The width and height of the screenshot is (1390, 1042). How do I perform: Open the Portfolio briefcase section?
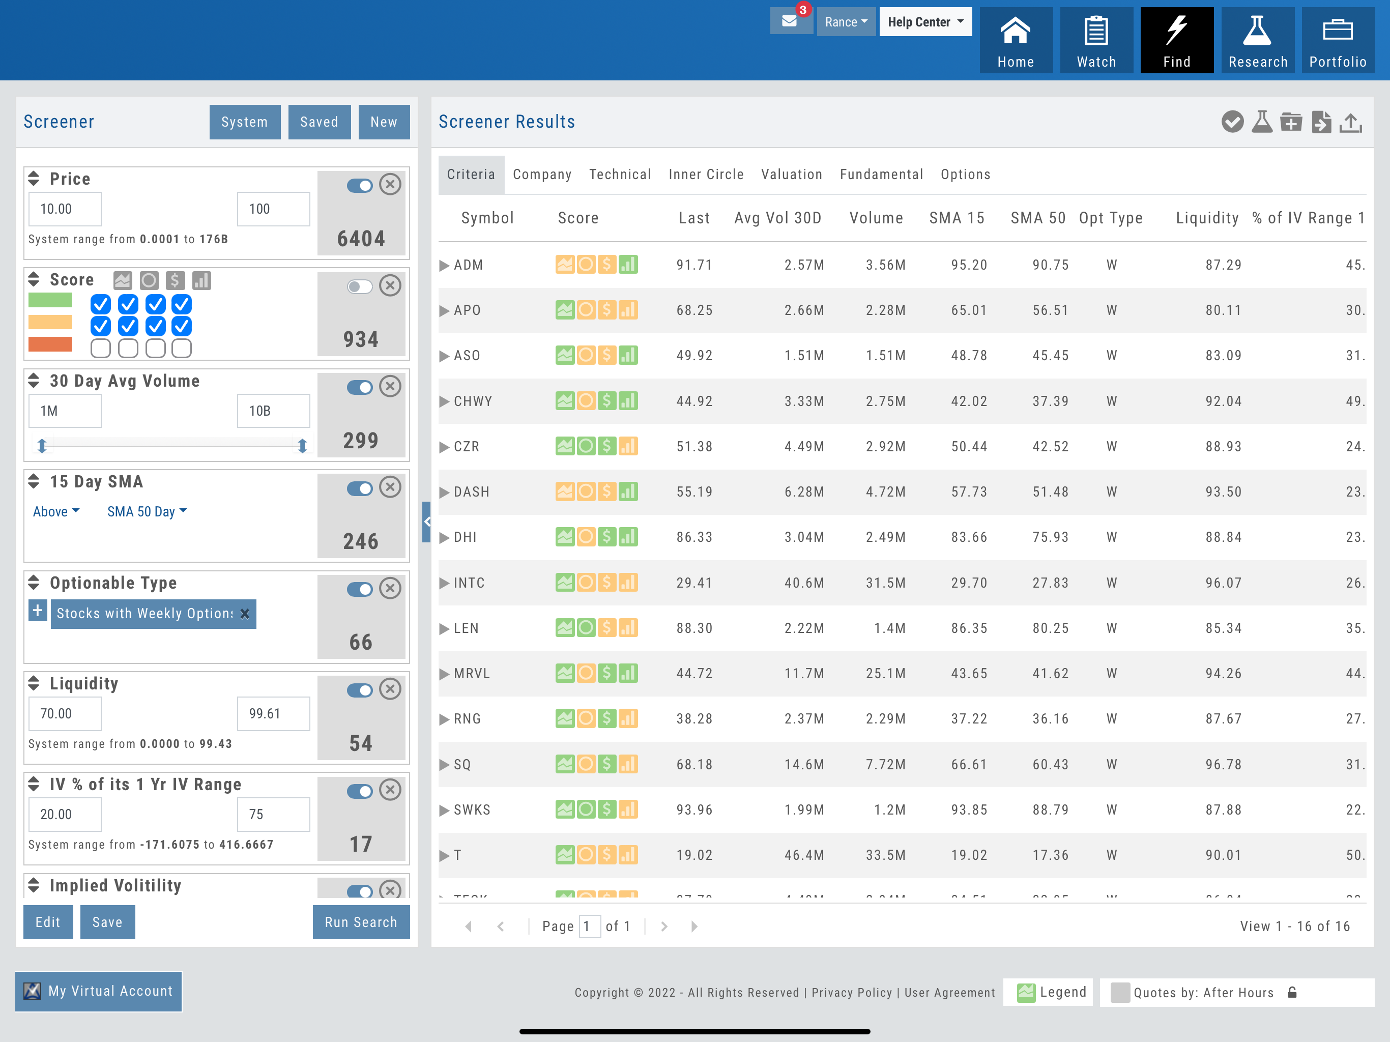1338,40
